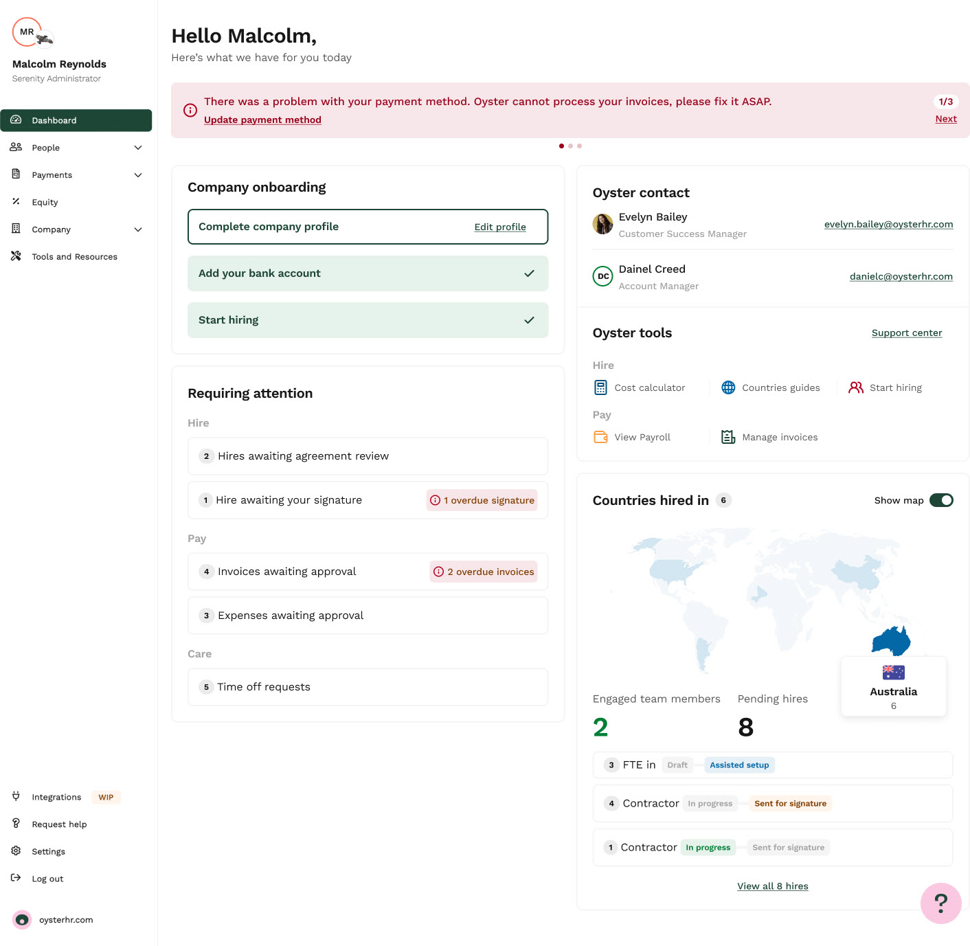Click the Assisted setup status badge

[x=739, y=765]
